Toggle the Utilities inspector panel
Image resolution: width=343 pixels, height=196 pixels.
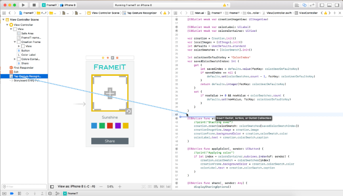337,5
